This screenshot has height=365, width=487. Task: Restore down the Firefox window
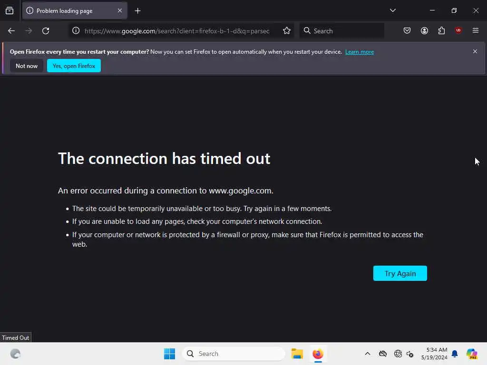tap(454, 10)
